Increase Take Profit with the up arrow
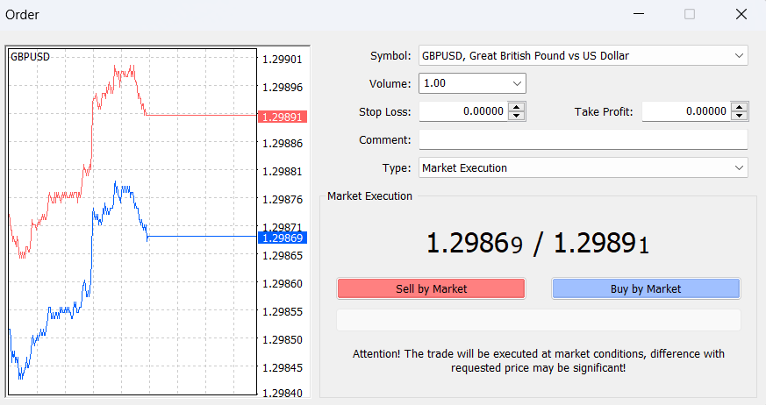Screen dimensions: 766x405 (740, 108)
